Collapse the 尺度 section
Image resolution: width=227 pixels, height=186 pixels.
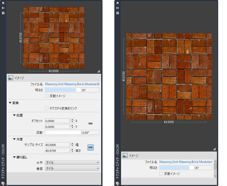coord(14,139)
